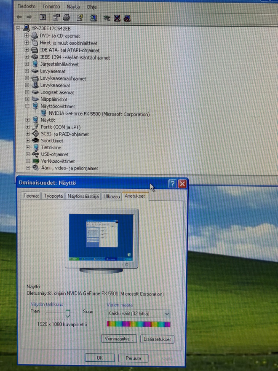Expand the Levykeasemaohjaimet node
Viewport: 278px width, 371px height.
pos(27,78)
